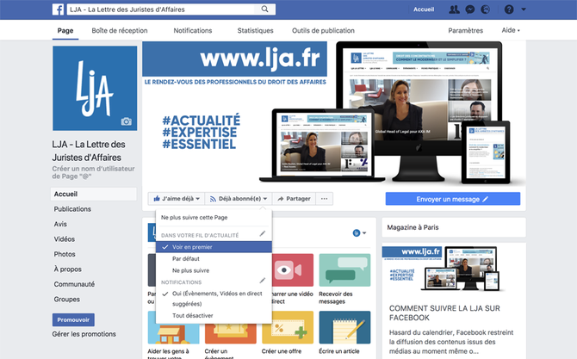Viewport: 577px width, 359px height.
Task: Open friend requests icon in top bar
Action: coord(454,9)
